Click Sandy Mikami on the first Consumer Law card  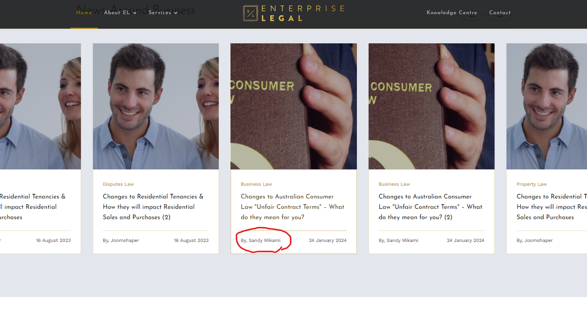pyautogui.click(x=265, y=241)
